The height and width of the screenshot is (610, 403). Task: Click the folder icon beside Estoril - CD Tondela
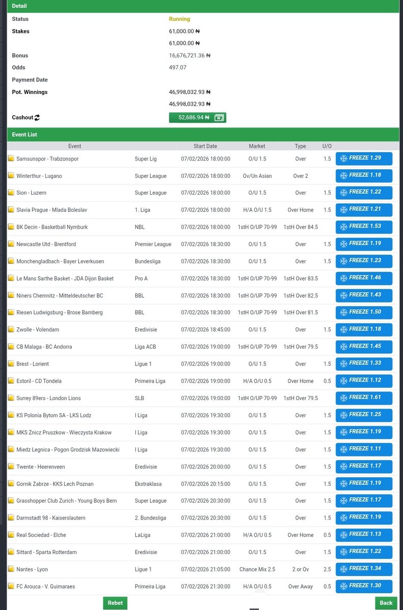click(11, 381)
